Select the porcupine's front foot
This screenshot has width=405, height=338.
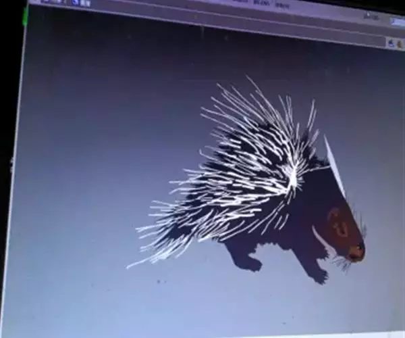[x=316, y=274]
